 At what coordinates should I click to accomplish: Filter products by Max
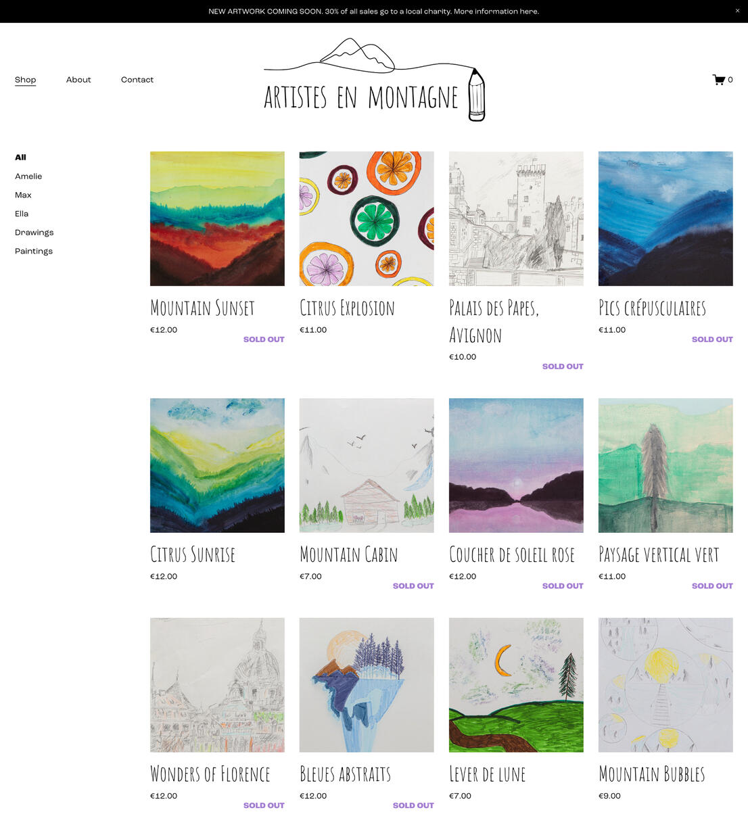point(23,195)
